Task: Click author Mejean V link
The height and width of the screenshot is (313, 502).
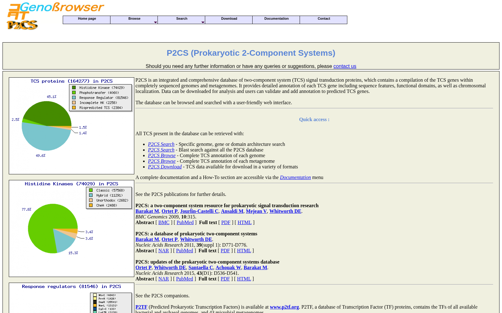Action: point(256,211)
